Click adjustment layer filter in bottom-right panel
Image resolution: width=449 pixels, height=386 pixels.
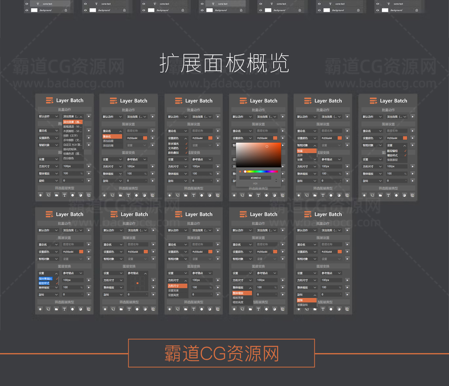pos(339,309)
